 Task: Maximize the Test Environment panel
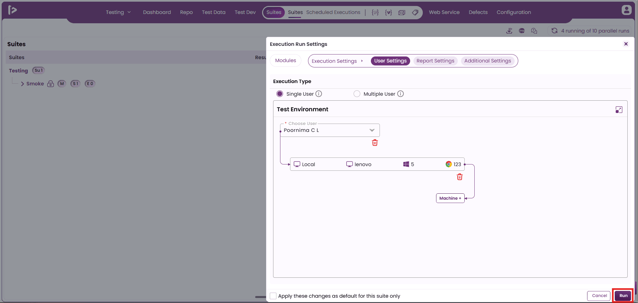click(x=619, y=110)
